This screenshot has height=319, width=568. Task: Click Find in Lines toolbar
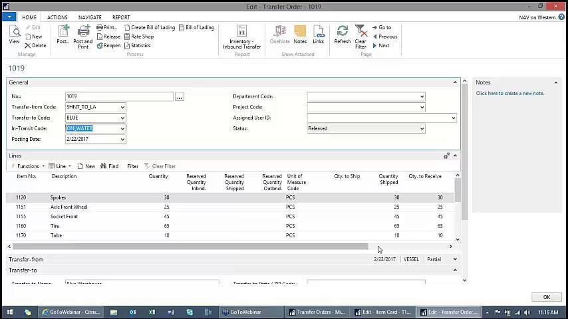coord(109,166)
